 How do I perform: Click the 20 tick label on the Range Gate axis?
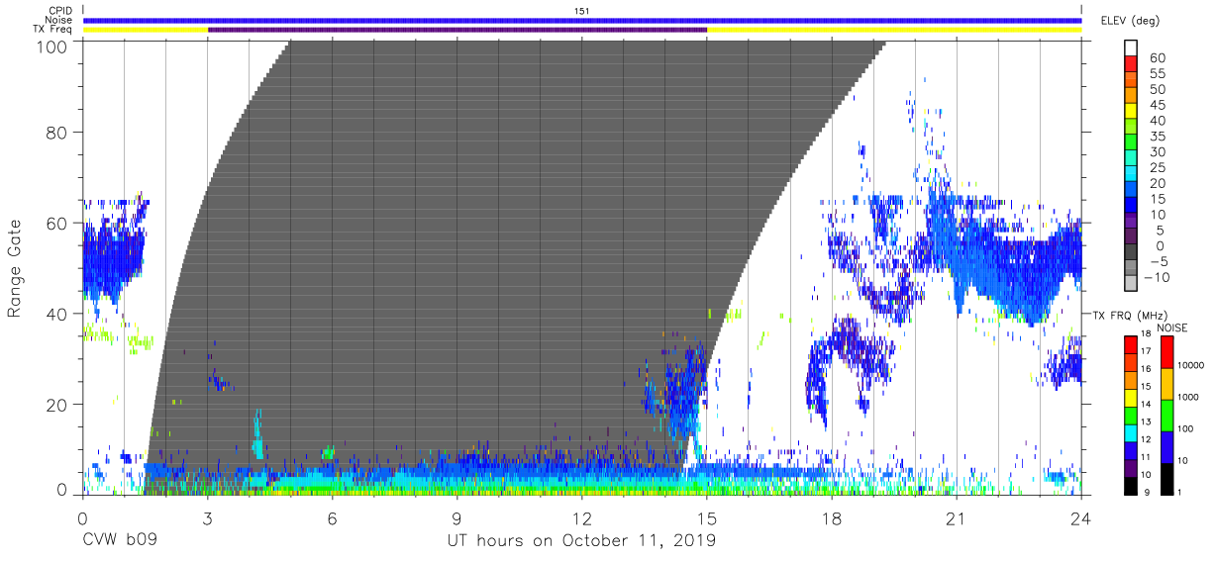click(x=57, y=404)
